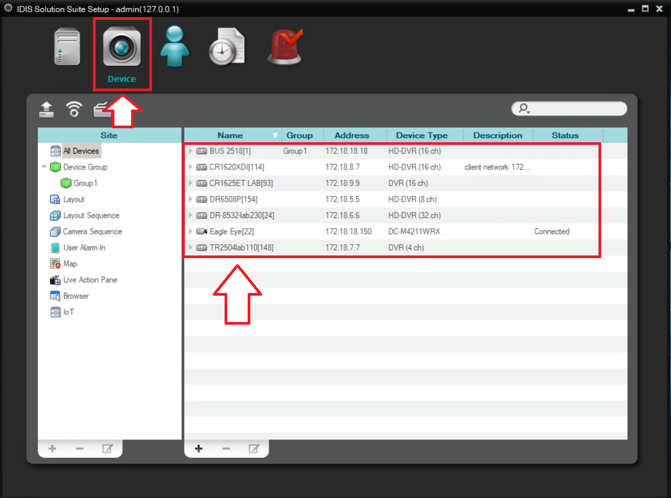Collapse the Device Group tree node
Viewport: 671px width, 498px height.
[x=44, y=167]
